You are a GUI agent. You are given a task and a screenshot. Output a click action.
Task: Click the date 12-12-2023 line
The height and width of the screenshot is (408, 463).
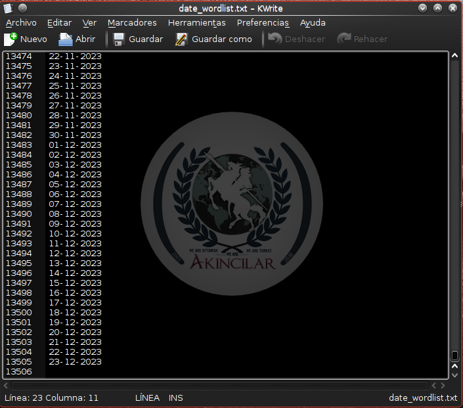click(x=75, y=253)
